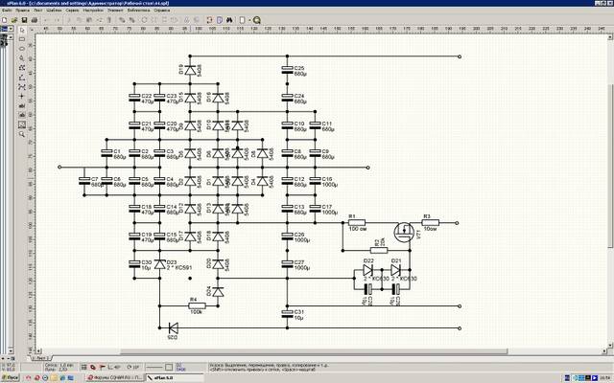614x383 pixels.
Task: Click the rotation 15 degree setting in status bar
Action: coord(133,367)
